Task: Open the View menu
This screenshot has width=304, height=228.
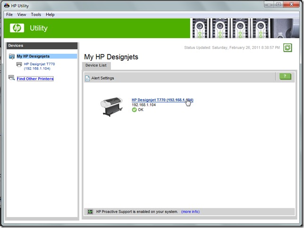Action: 22,15
